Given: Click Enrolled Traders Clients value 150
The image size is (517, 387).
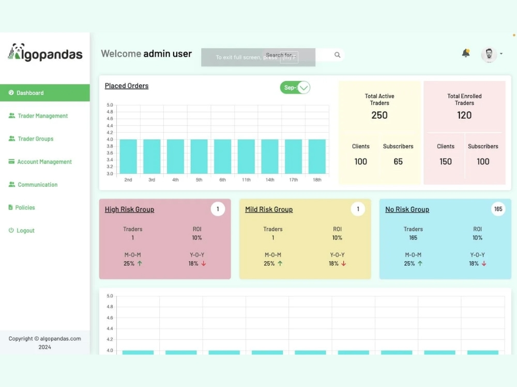Looking at the screenshot, I should (446, 162).
